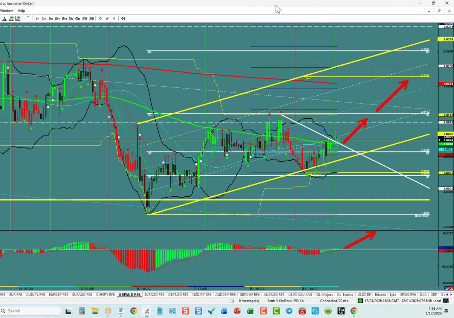Switch chart timeframe to 1m
454x318 pixels.
[37, 18]
